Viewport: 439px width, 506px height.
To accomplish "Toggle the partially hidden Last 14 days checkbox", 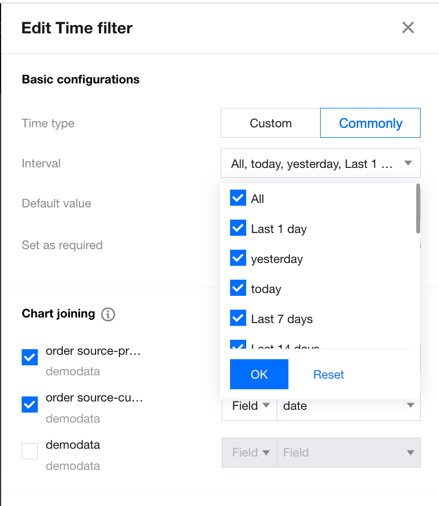I will point(238,344).
